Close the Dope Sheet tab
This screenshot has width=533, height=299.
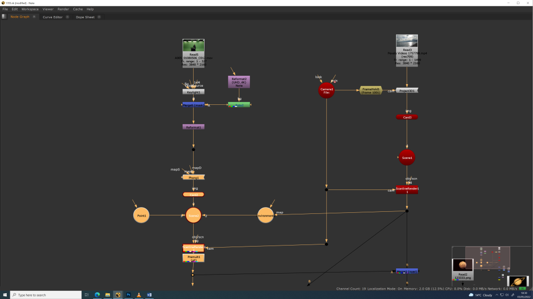point(99,17)
